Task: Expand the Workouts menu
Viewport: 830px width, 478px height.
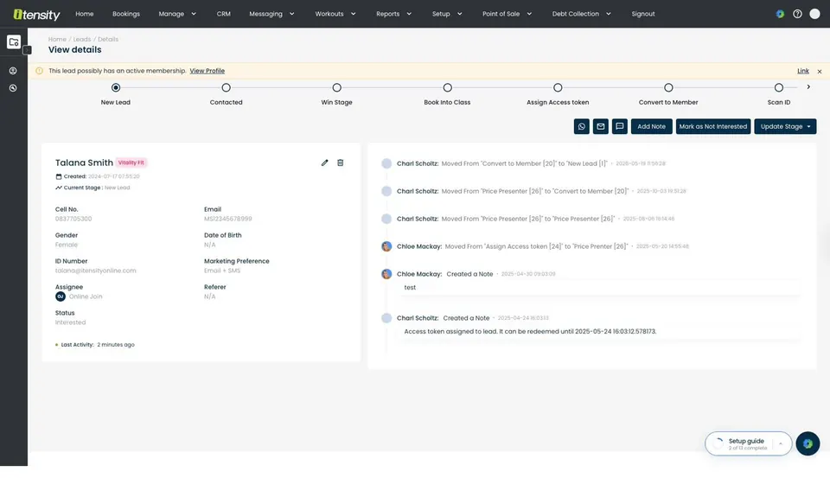Action: point(335,14)
